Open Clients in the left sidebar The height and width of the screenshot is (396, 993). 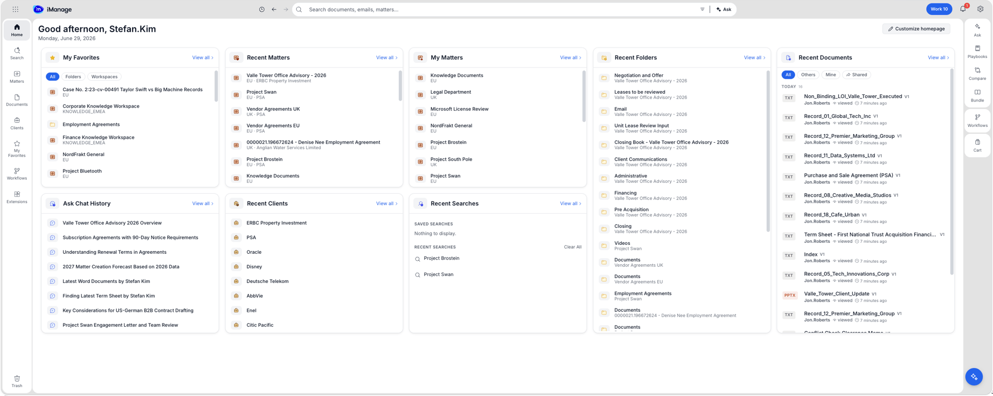[17, 123]
